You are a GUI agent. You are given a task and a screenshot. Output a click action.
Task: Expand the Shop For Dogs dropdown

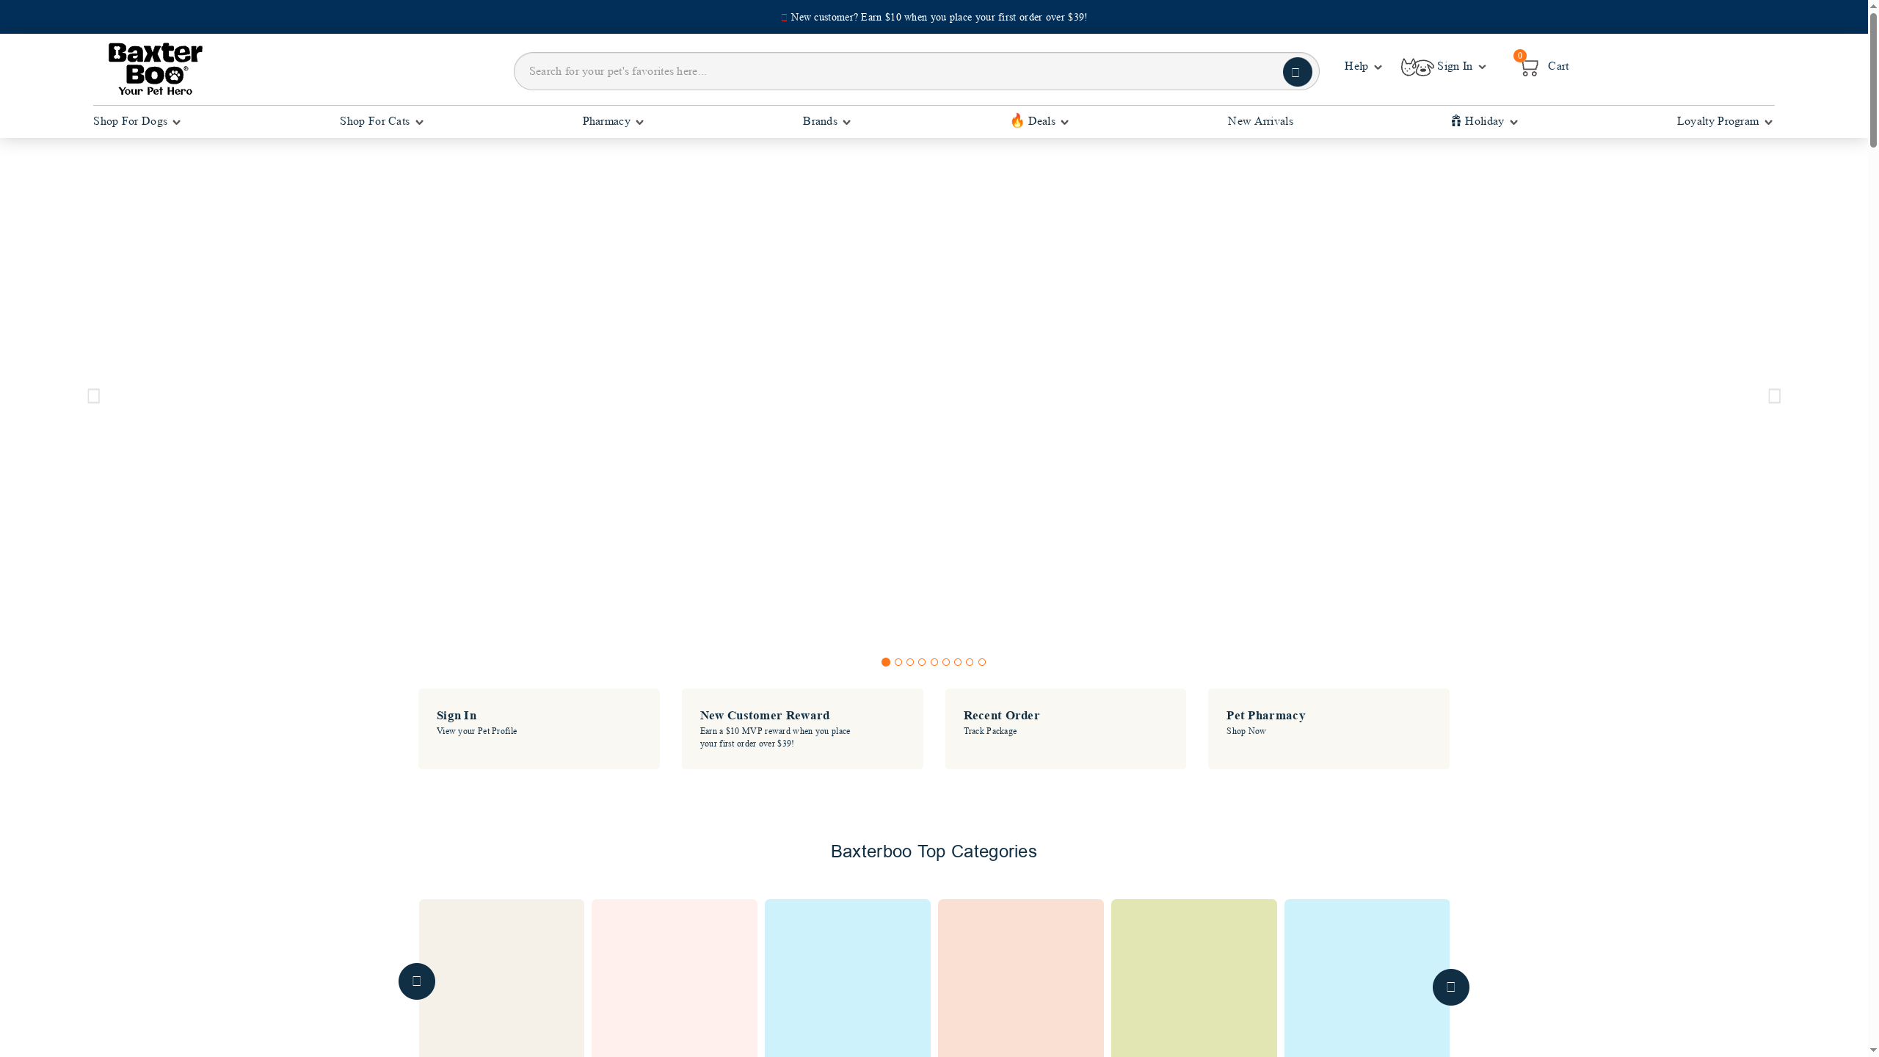tap(137, 121)
